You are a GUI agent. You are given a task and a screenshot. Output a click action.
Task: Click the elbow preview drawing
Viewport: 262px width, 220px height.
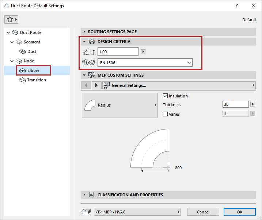tap(151, 150)
